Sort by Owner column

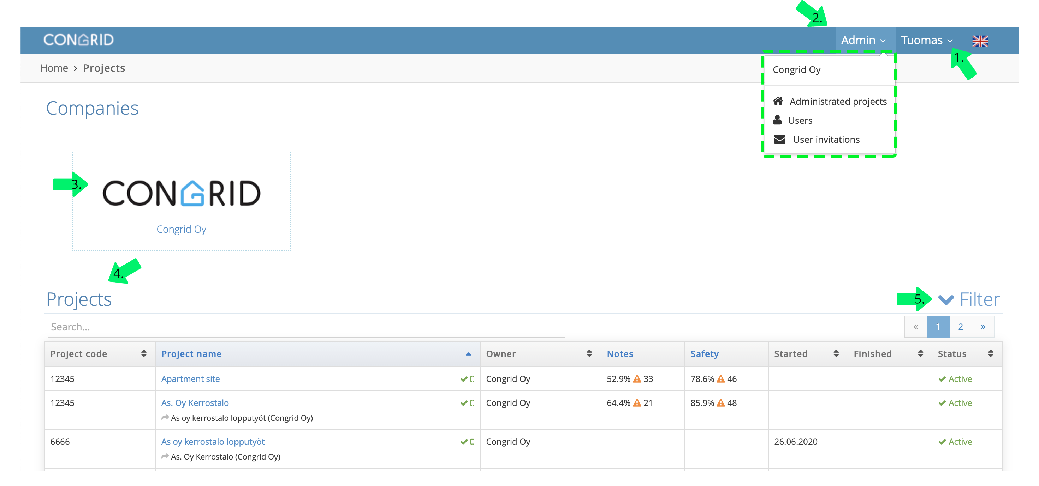(540, 353)
